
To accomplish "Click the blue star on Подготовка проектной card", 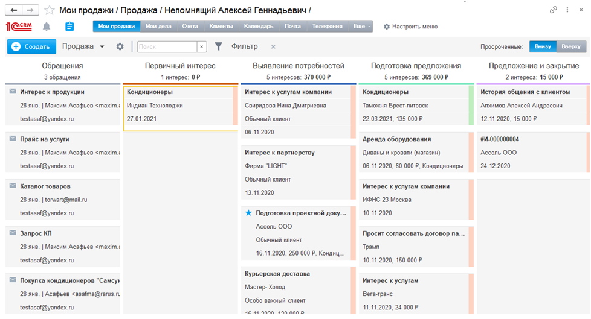I will (x=248, y=213).
